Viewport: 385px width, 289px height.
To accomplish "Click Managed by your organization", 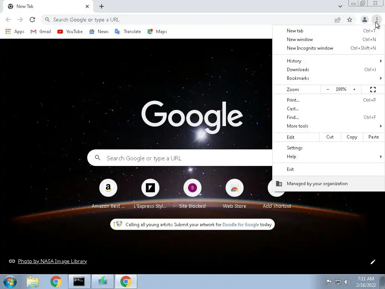I will pyautogui.click(x=329, y=184).
